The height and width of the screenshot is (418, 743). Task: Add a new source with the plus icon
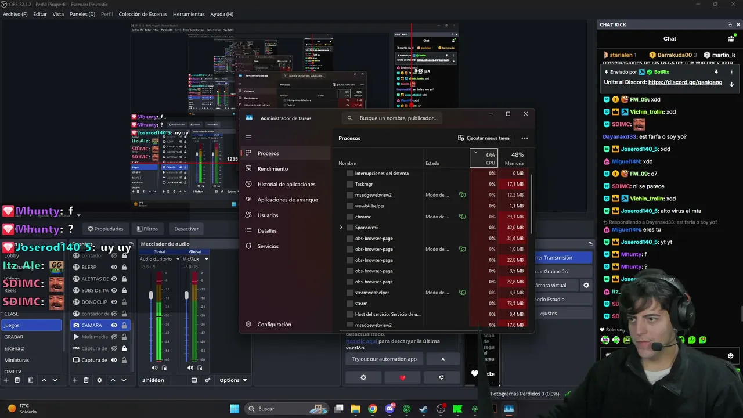pos(74,380)
